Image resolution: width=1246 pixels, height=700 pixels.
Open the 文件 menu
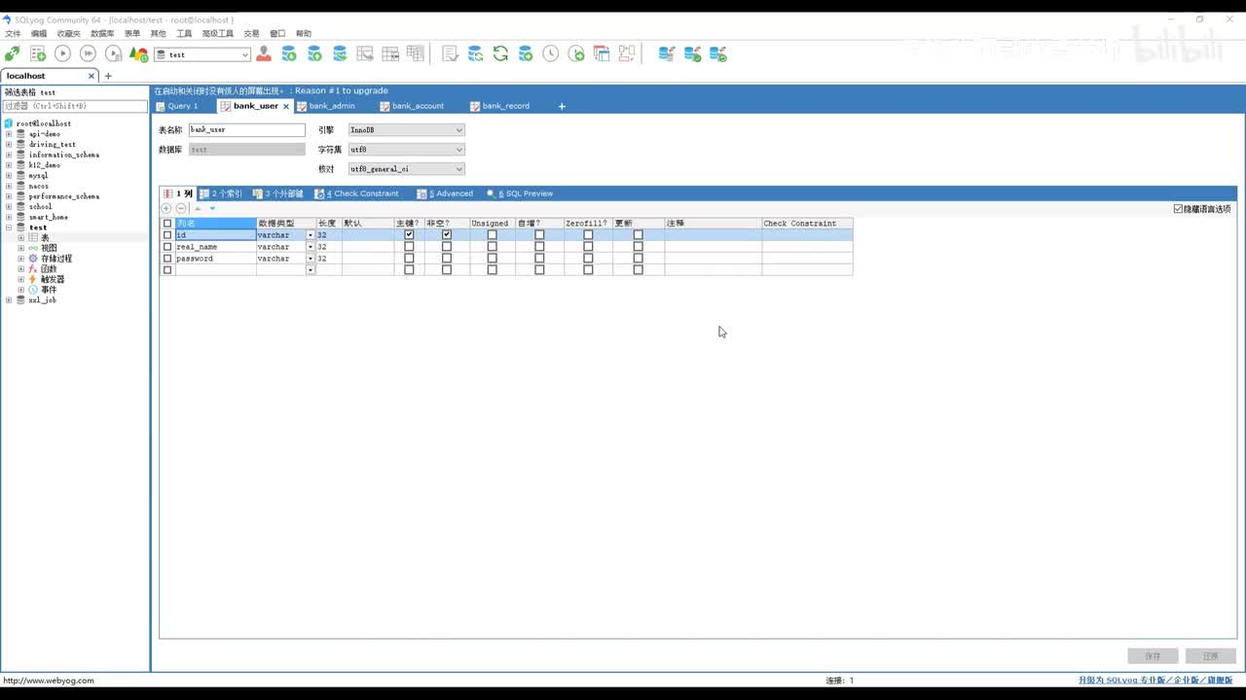click(13, 34)
